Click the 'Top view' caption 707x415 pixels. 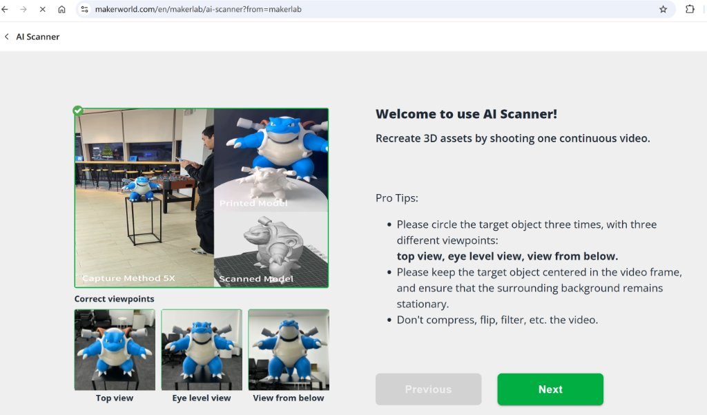(115, 398)
